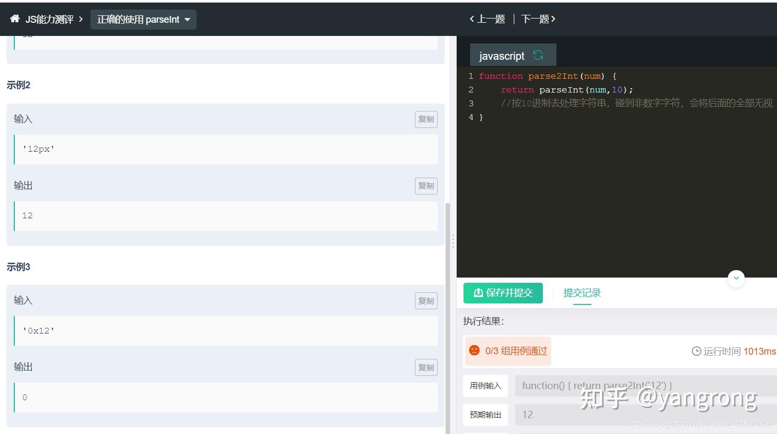Copy the output 0 of 示例3
The height and width of the screenshot is (434, 777).
426,367
